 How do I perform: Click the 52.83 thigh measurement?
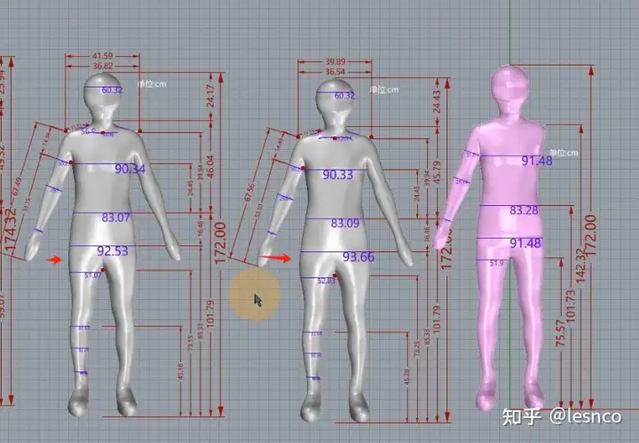[327, 281]
